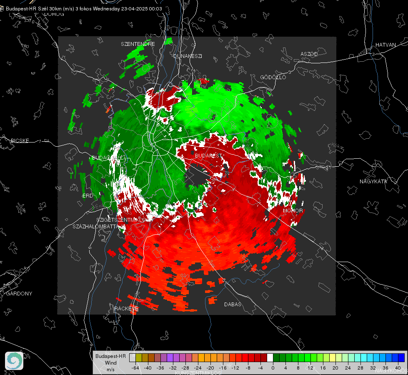Pick the pale yellow swatch above 20
The height and width of the screenshot is (375, 408).
tap(333, 358)
